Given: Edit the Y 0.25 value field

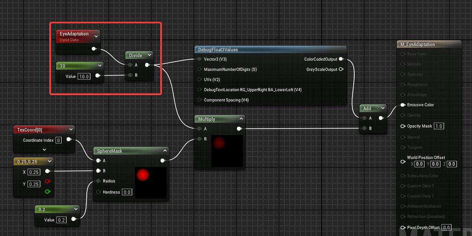Looking at the screenshot, I should tap(34, 184).
